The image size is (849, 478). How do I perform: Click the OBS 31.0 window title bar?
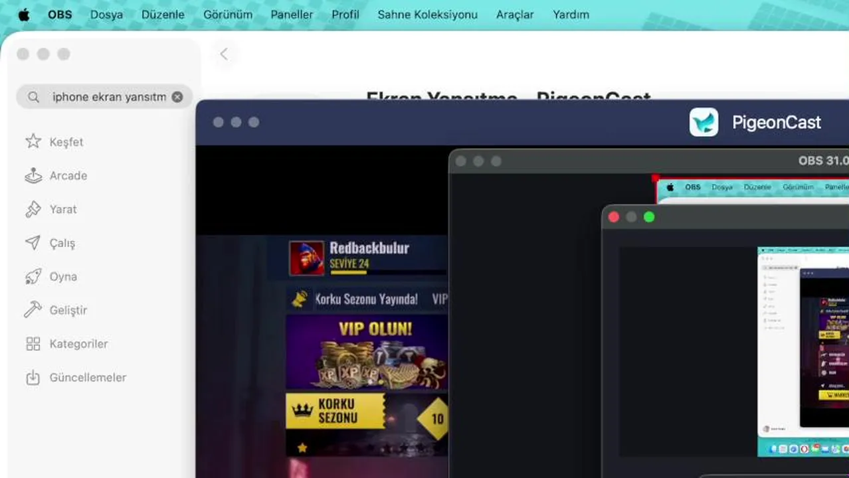tap(650, 161)
